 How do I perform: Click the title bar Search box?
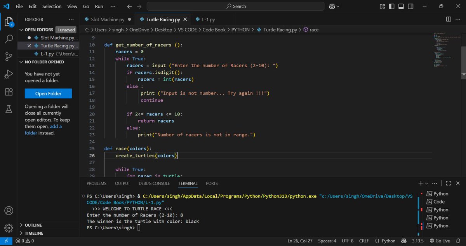coord(235,6)
